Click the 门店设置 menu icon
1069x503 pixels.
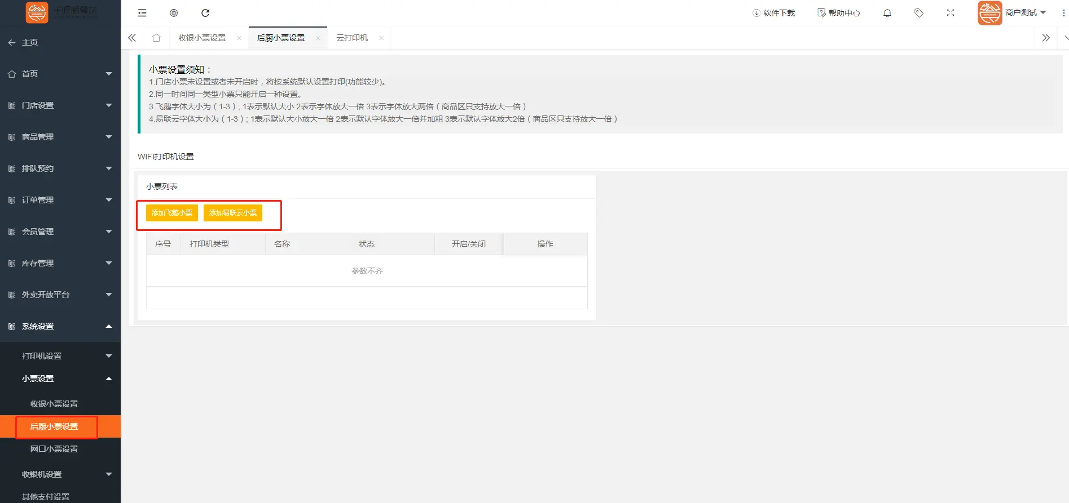click(12, 105)
